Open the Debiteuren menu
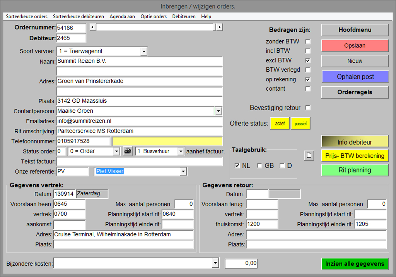 (x=184, y=17)
